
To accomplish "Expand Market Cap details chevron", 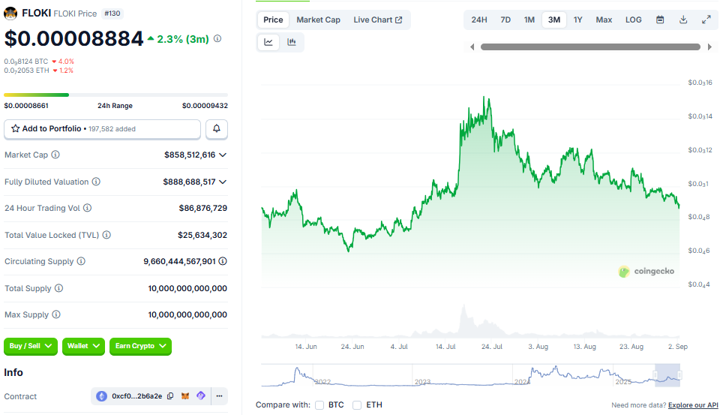I will pos(223,155).
